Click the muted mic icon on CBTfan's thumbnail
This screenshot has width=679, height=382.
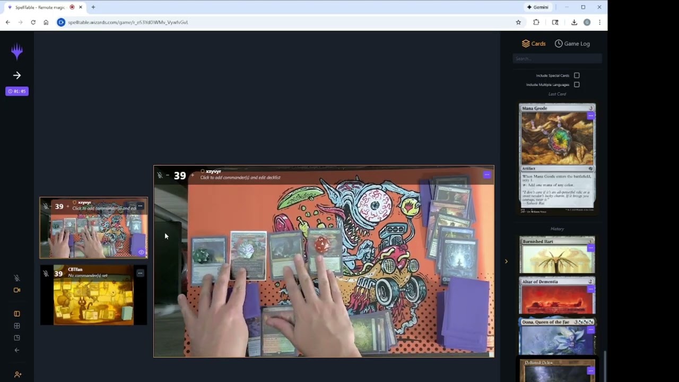(x=46, y=274)
